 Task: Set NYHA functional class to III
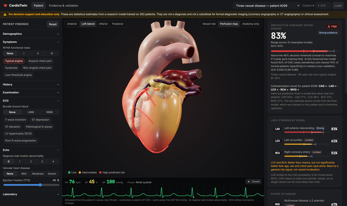click(x=52, y=53)
